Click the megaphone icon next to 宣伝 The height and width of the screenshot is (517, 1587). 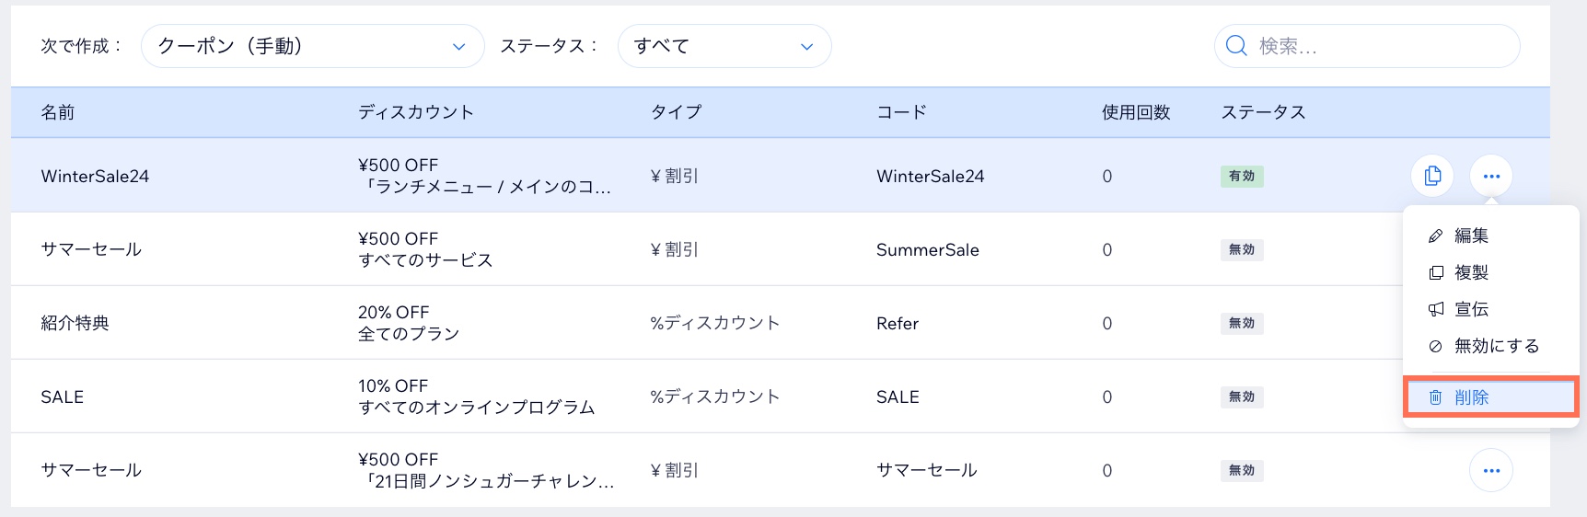pyautogui.click(x=1435, y=310)
